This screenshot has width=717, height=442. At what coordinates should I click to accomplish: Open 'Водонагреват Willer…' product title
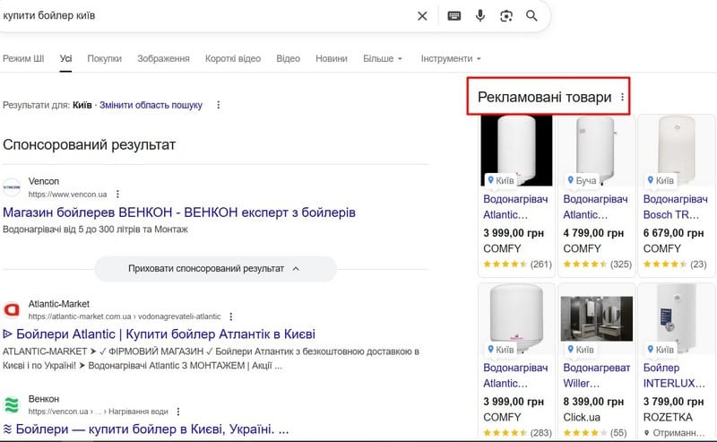[596, 375]
